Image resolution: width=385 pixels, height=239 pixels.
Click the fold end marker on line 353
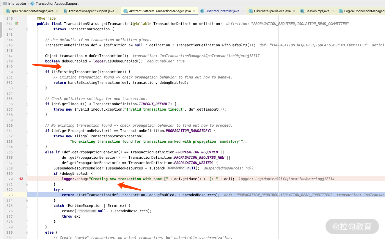pyautogui.click(x=27, y=88)
